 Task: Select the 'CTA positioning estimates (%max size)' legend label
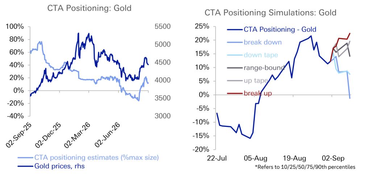pyautogui.click(x=96, y=158)
